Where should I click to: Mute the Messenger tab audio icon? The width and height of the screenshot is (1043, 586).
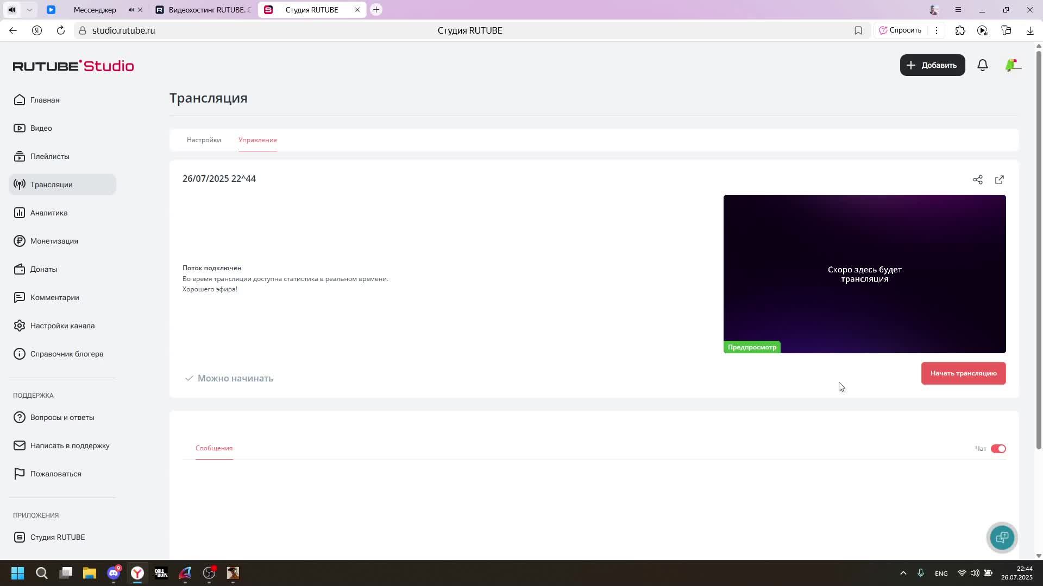coord(131,10)
